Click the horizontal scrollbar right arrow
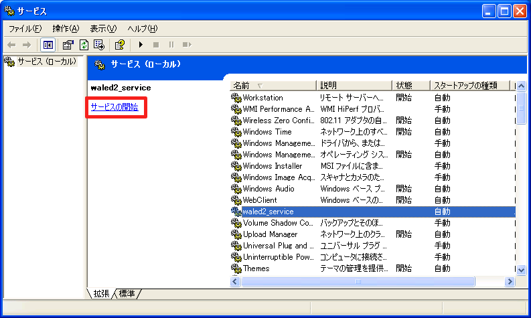 point(510,281)
